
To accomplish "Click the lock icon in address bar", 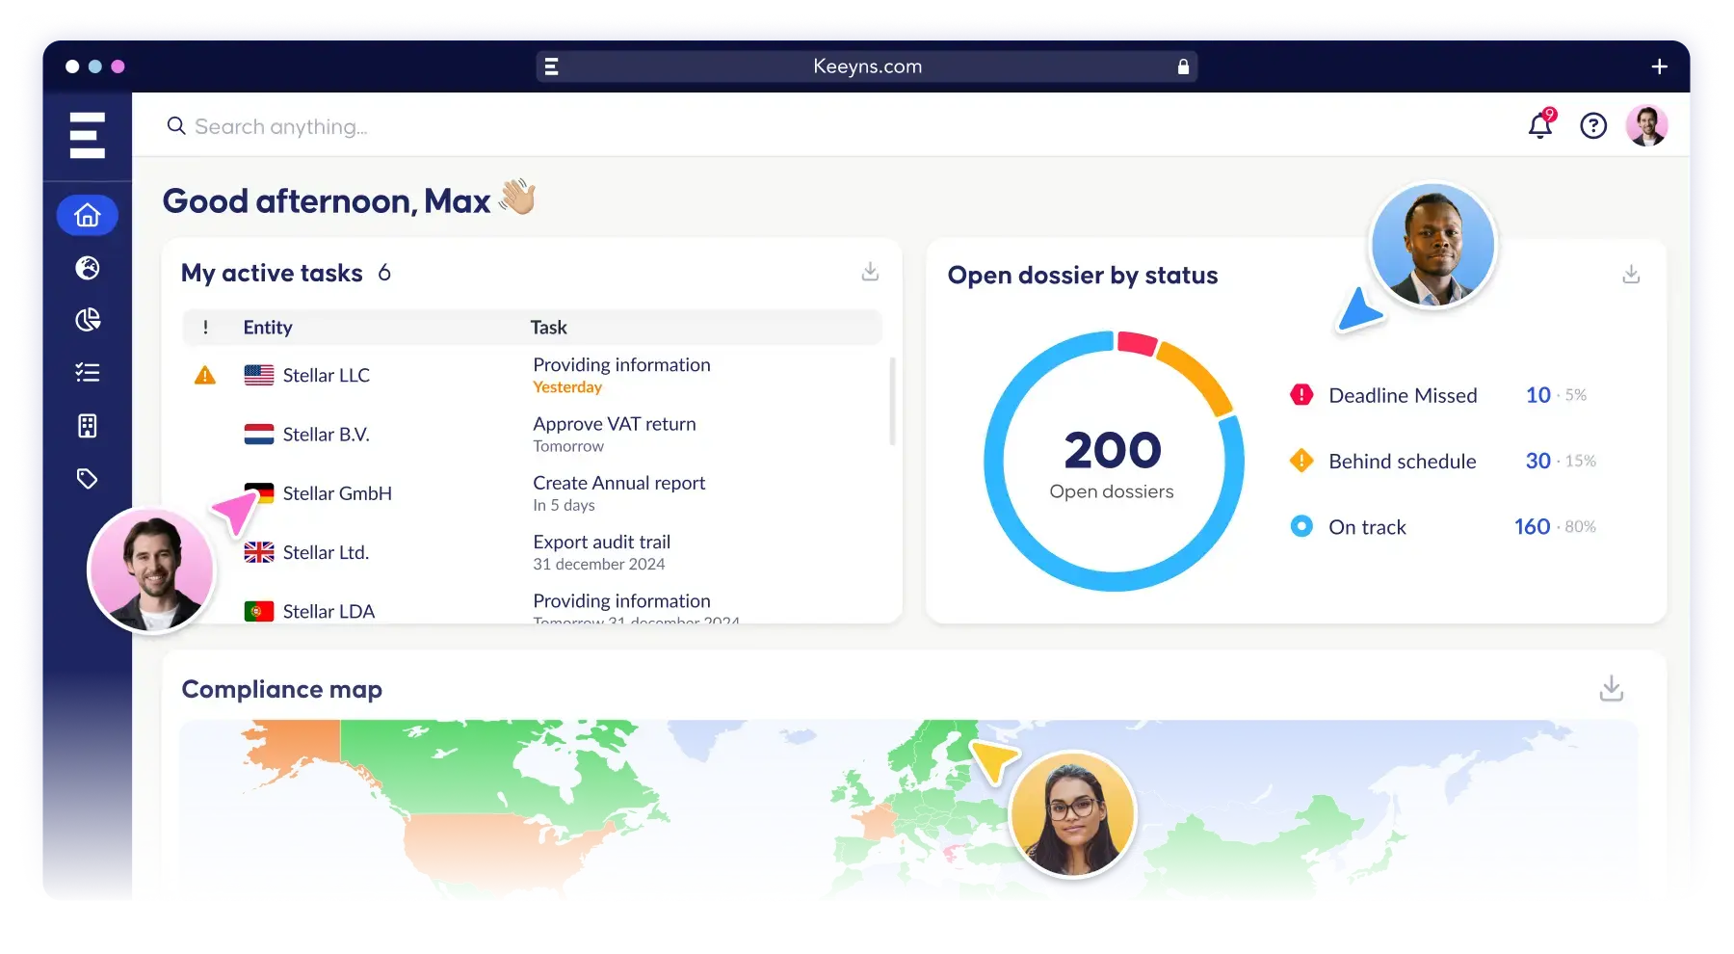I will tap(1183, 66).
